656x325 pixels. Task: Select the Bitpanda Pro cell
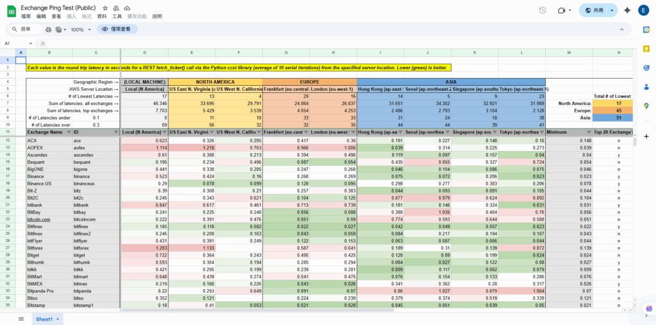coord(49,292)
